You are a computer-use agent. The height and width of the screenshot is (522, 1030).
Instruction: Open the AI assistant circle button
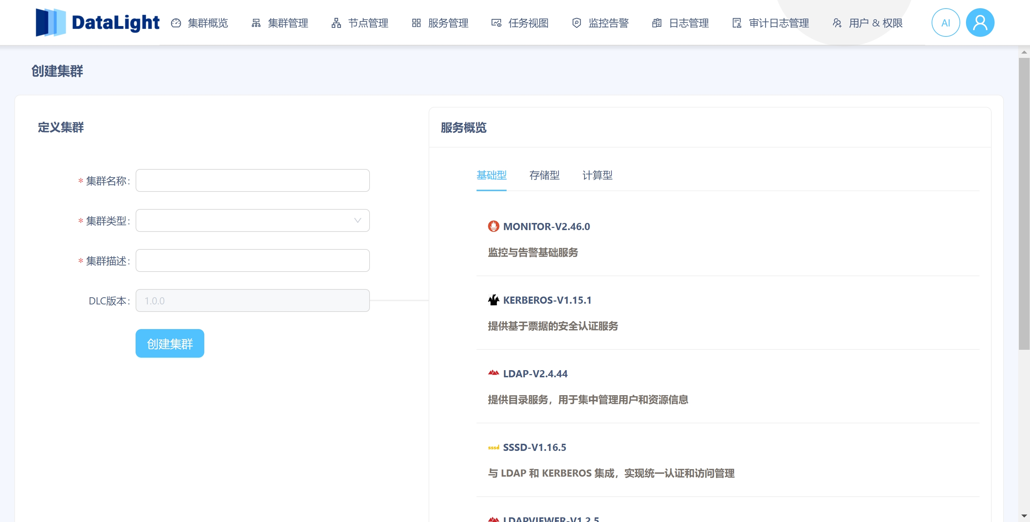(x=945, y=23)
